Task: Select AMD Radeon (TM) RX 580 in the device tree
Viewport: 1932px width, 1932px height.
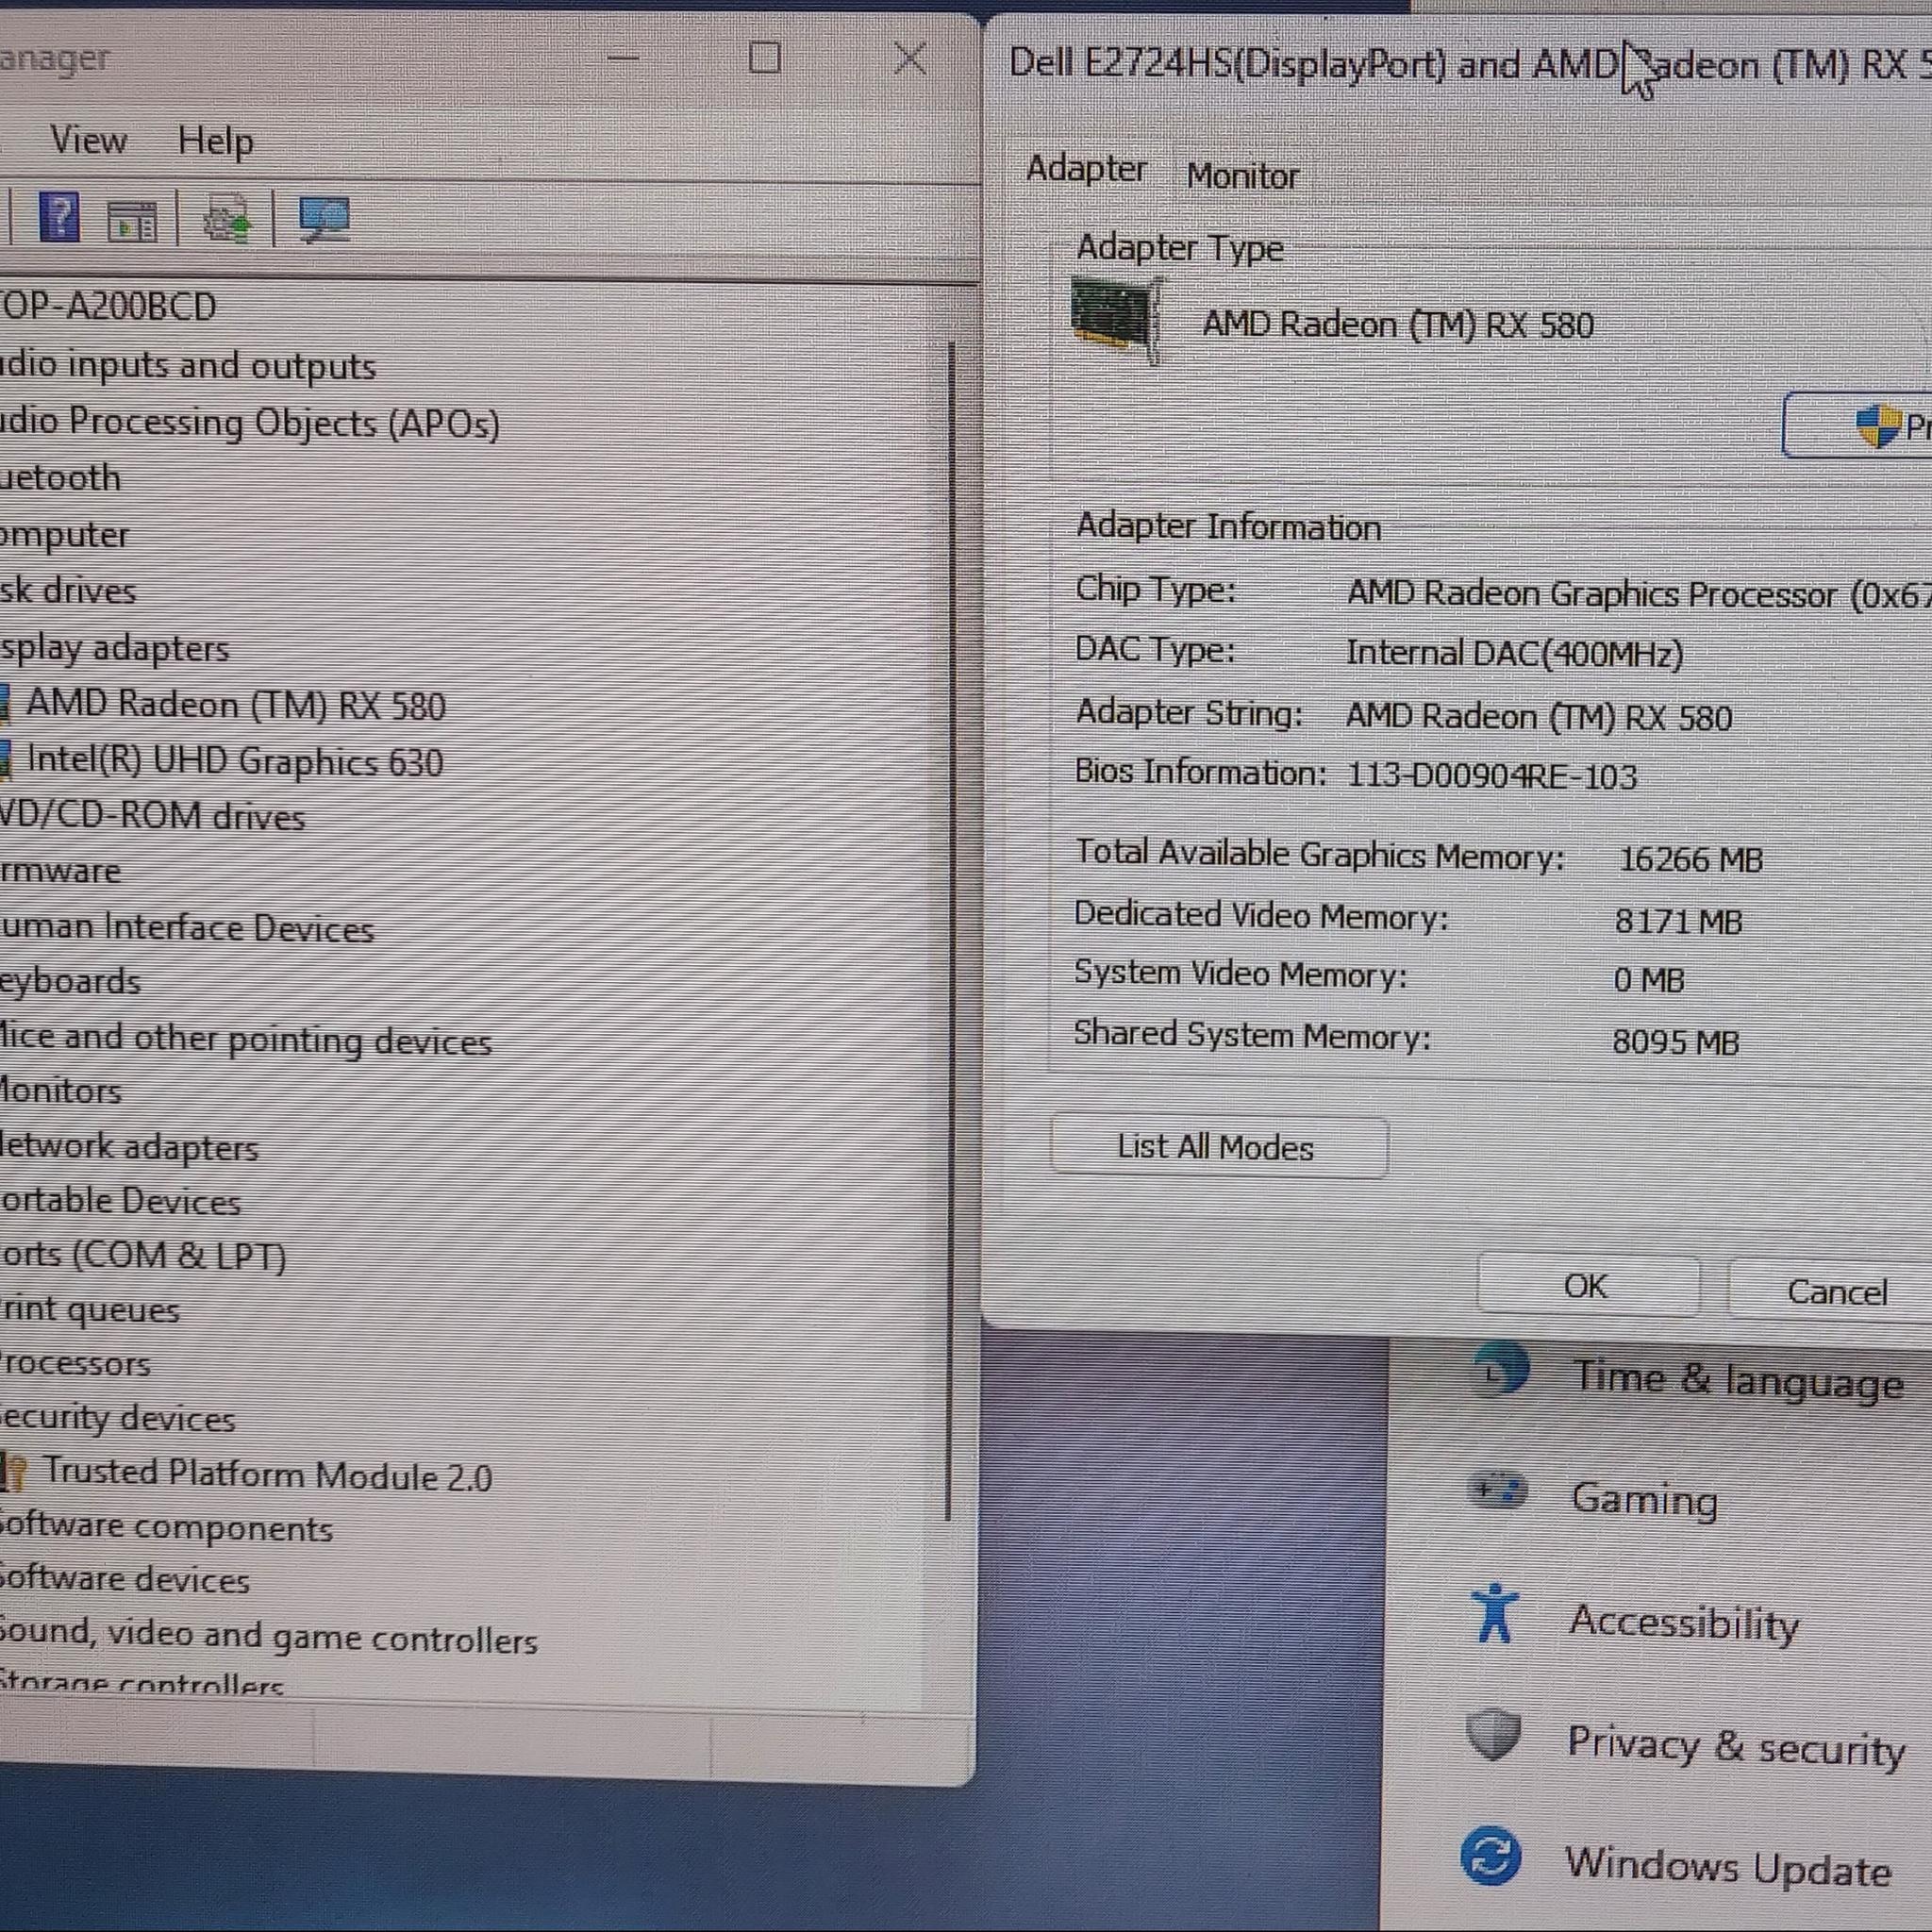Action: click(236, 705)
